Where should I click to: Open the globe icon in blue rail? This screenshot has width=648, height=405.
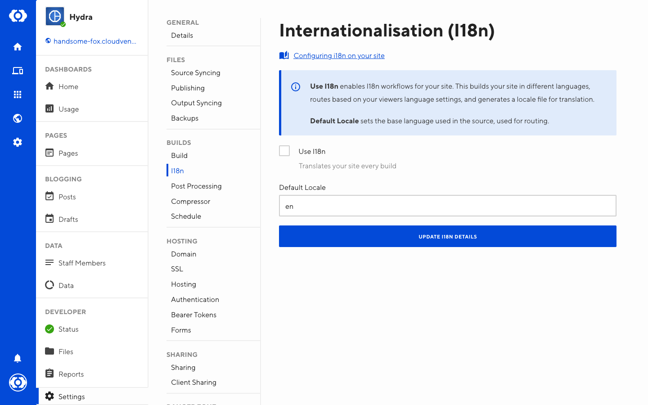18,118
